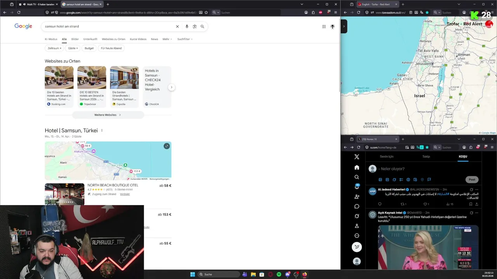Open tab list chevron in the Tzofar window
The height and width of the screenshot is (279, 497).
pyautogui.click(x=459, y=4)
